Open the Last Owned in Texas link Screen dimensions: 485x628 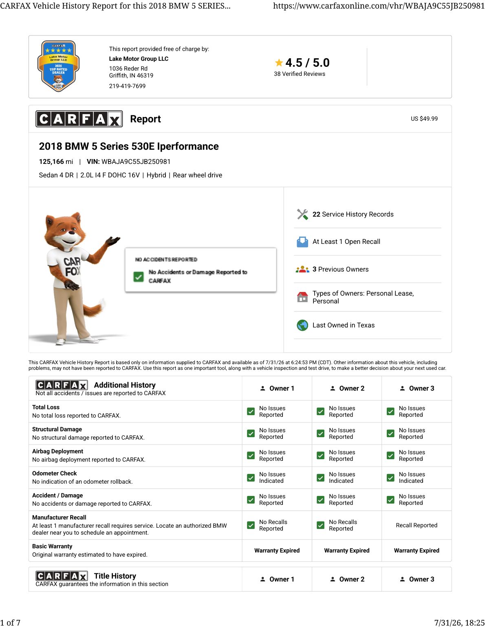point(344,325)
